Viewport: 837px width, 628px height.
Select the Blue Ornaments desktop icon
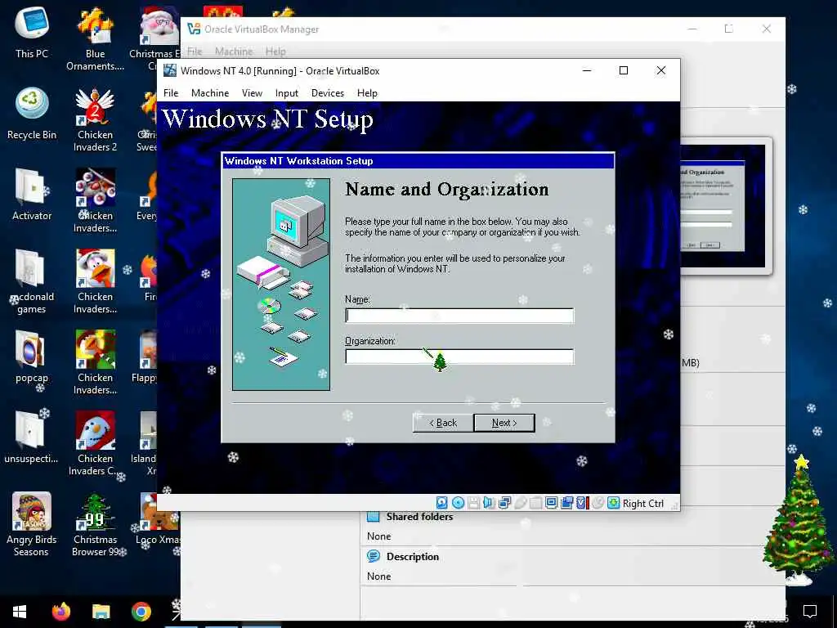pos(95,39)
